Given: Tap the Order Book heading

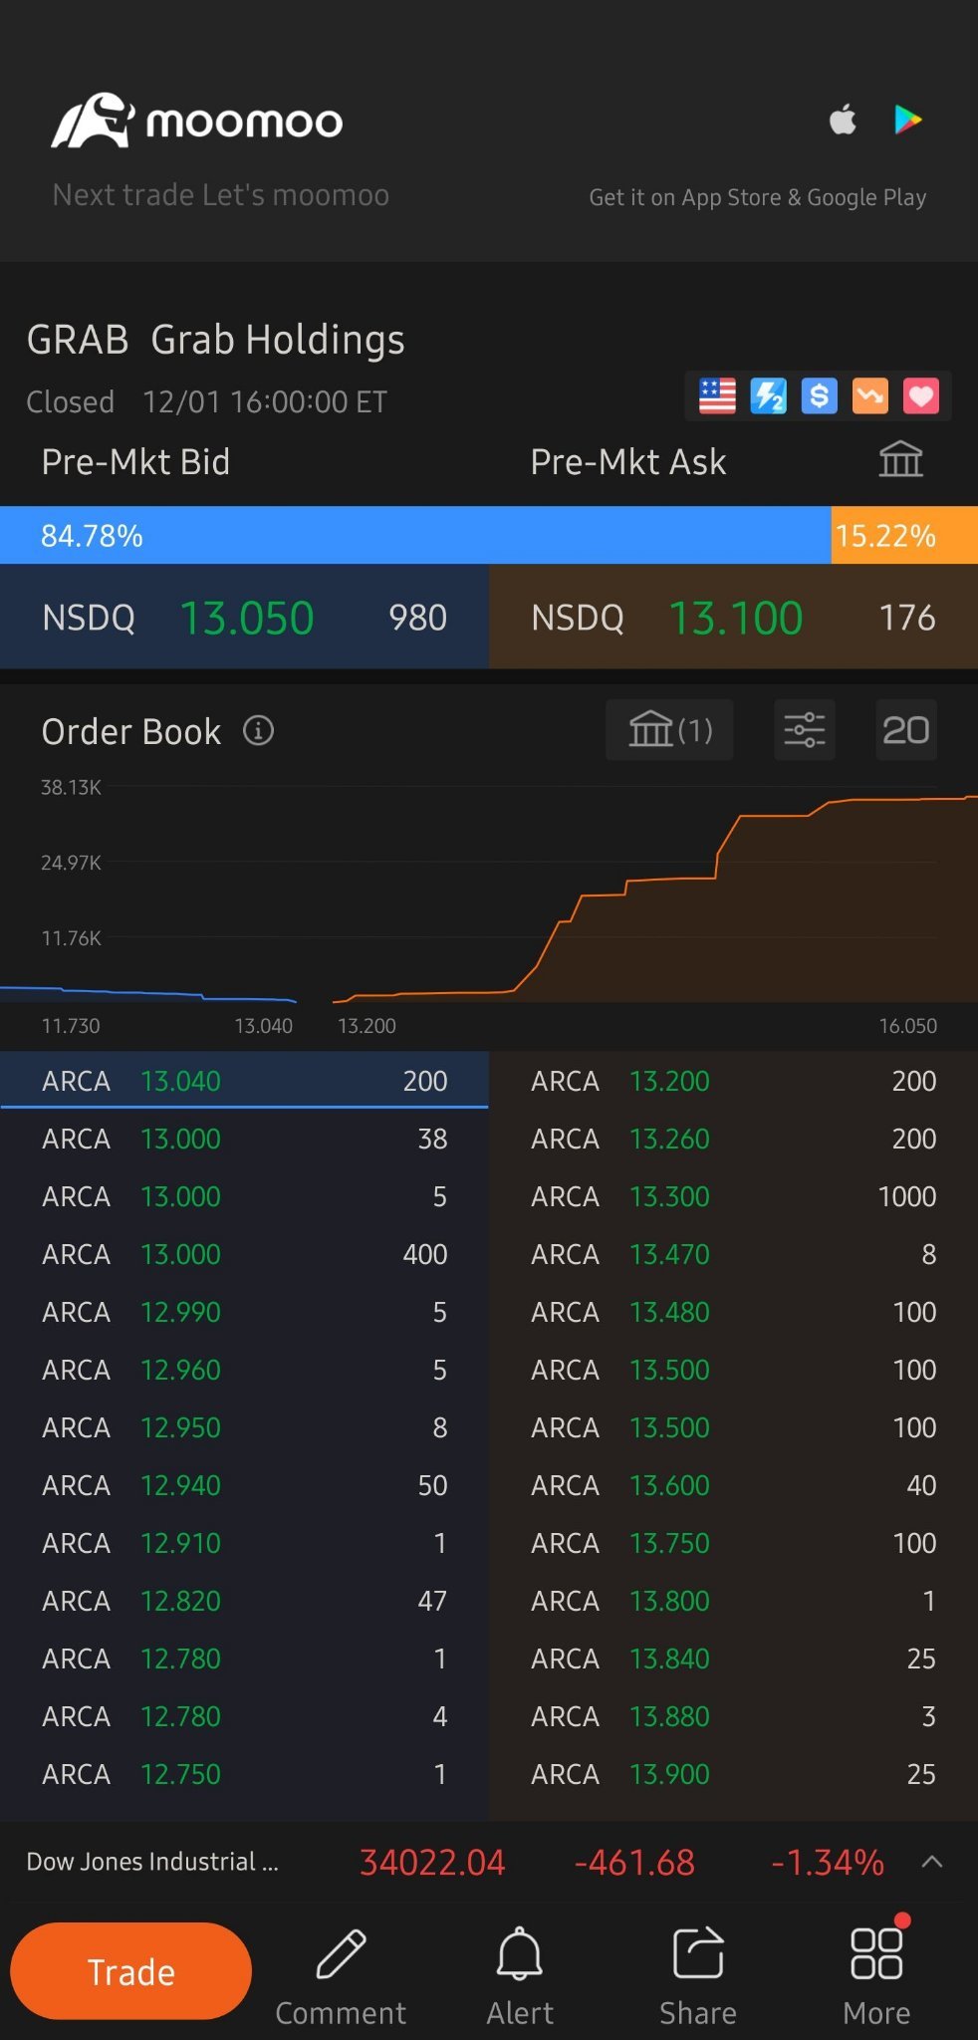Looking at the screenshot, I should 130,731.
